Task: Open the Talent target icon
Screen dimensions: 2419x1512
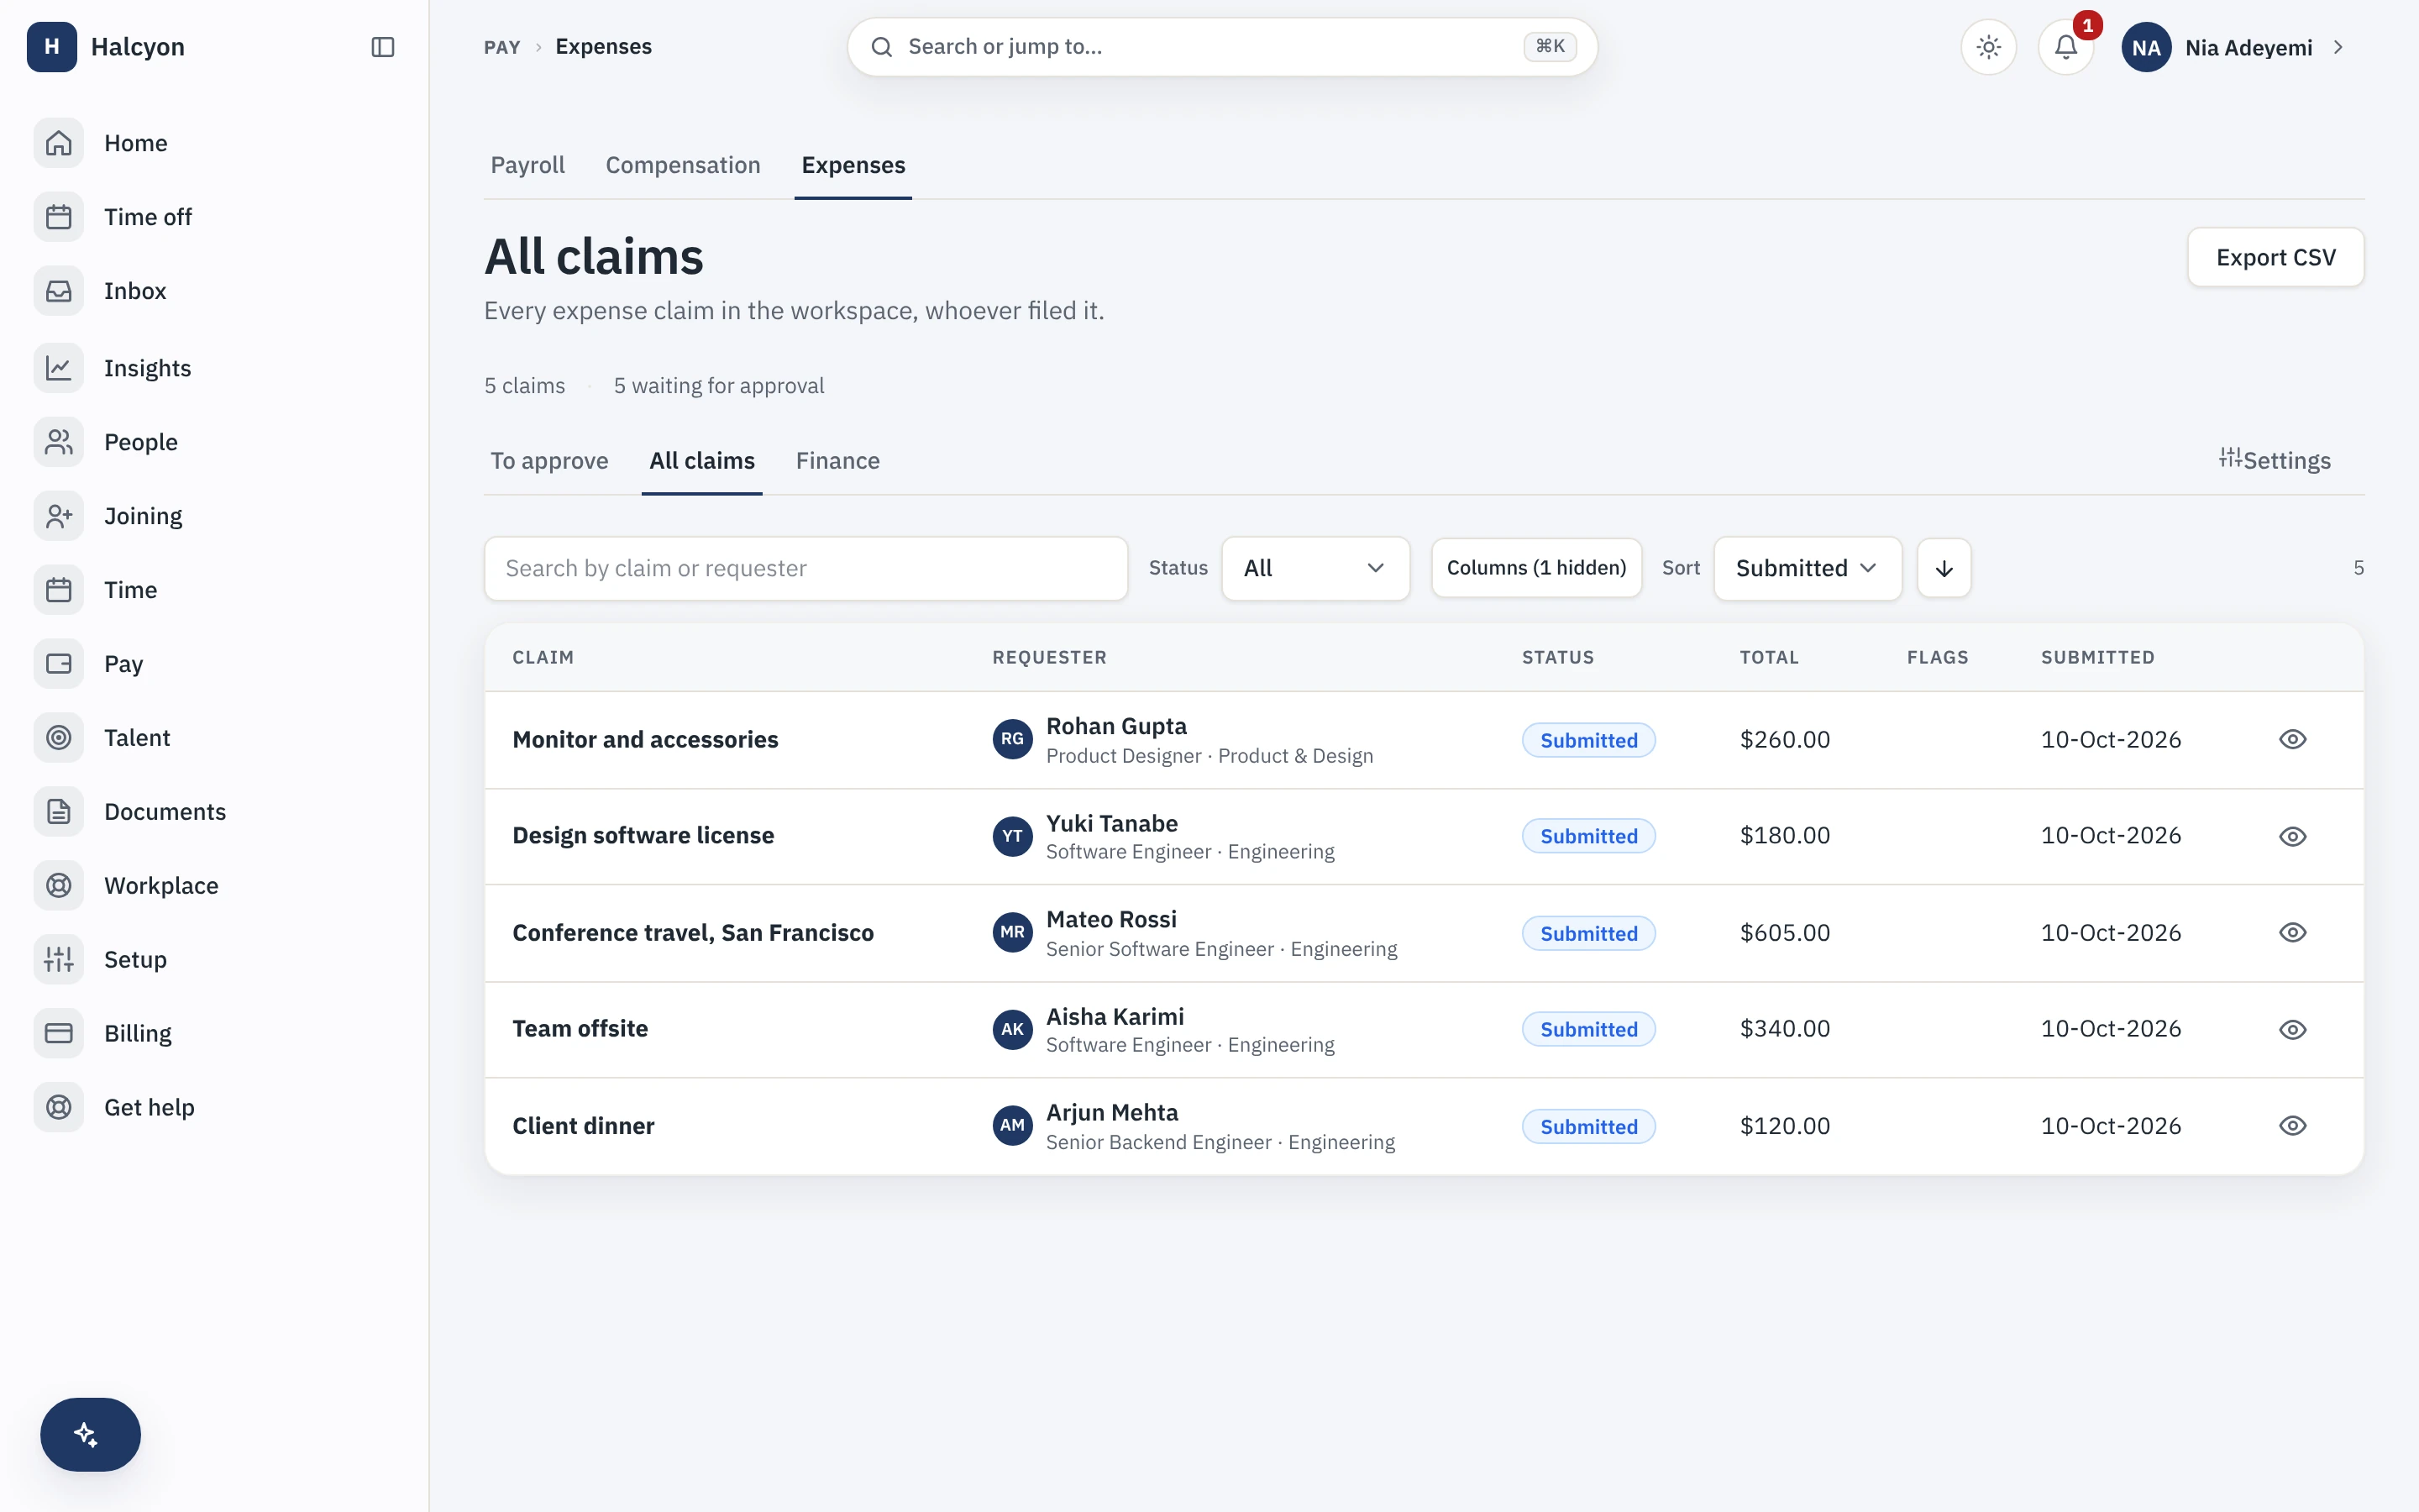Action: (59, 738)
